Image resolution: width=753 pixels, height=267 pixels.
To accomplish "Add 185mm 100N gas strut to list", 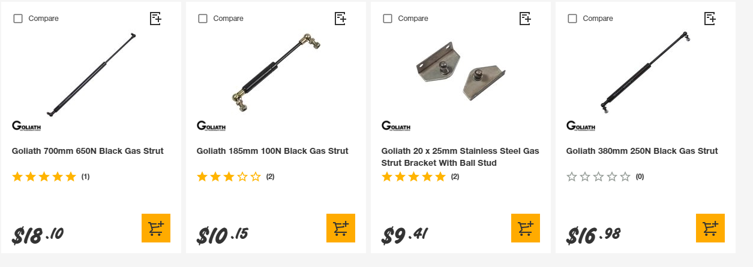I will tap(340, 19).
